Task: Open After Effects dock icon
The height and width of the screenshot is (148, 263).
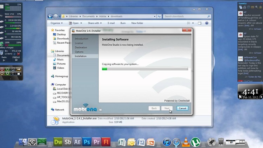Action: [x=77, y=142]
